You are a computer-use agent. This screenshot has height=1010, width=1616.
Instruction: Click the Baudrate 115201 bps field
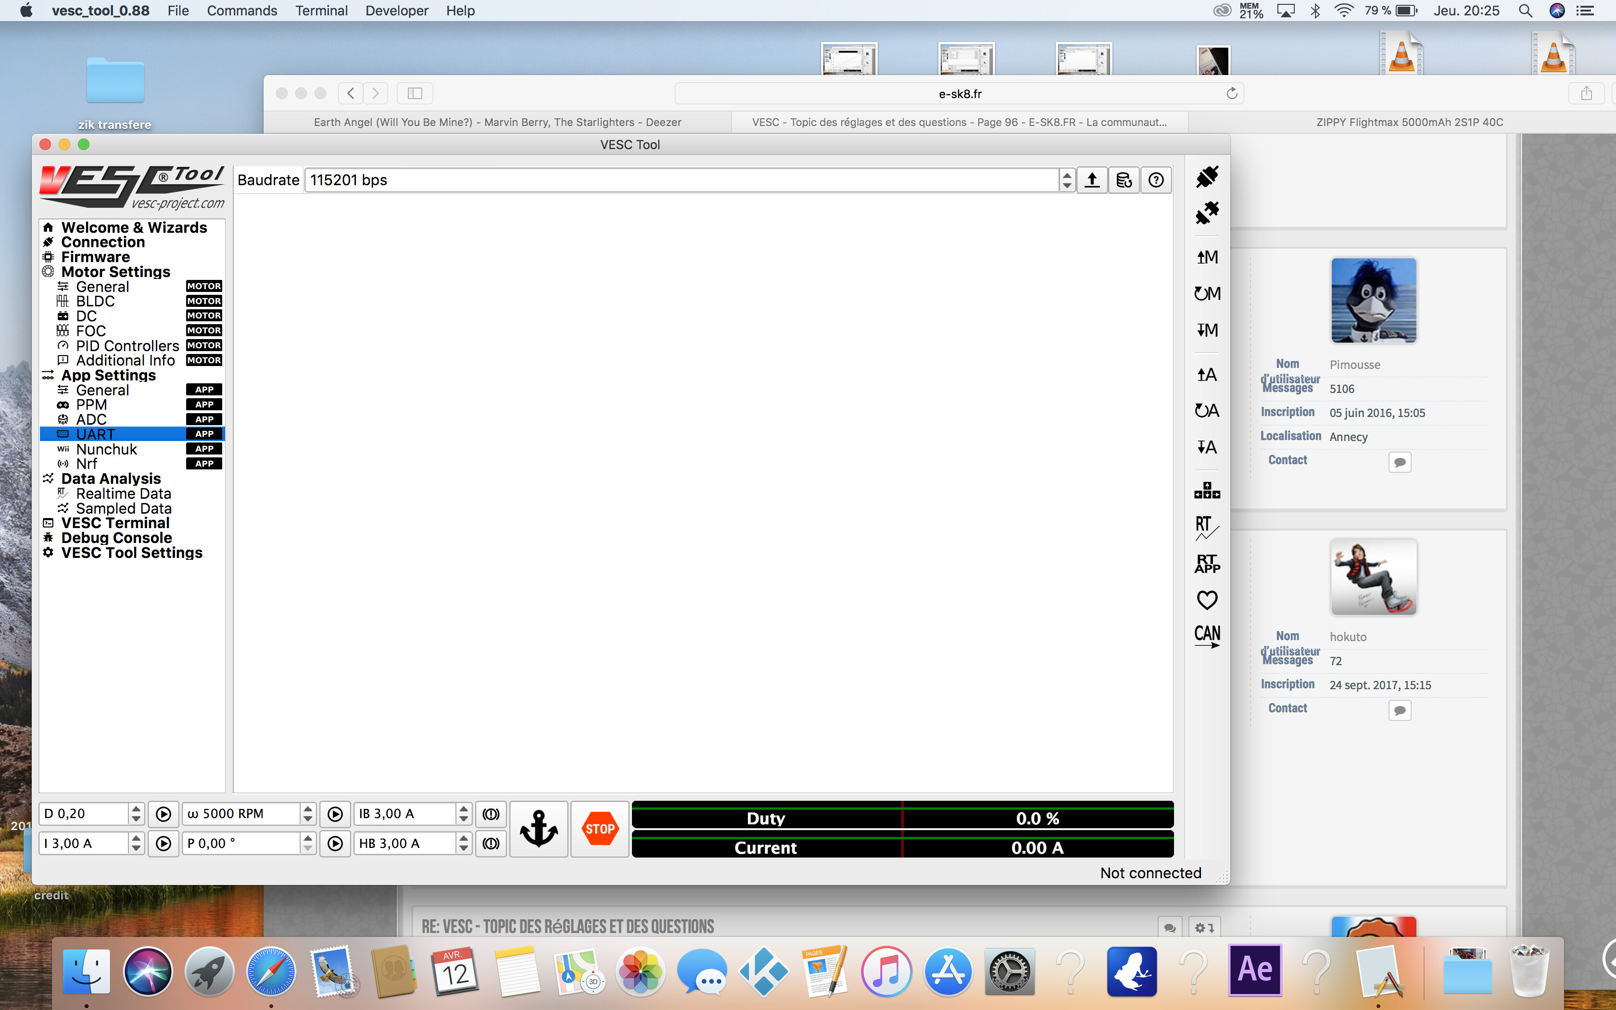click(x=682, y=180)
